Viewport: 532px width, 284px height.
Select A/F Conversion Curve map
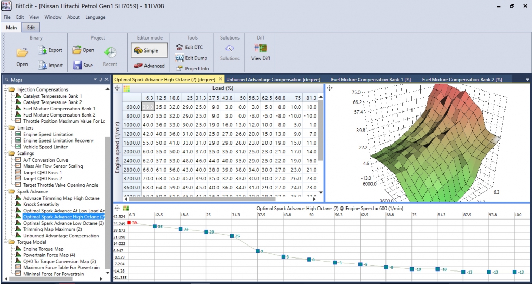coord(46,160)
